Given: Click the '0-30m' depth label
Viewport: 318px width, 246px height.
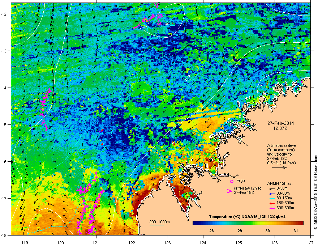Looking at the screenshot, I should [x=282, y=188].
